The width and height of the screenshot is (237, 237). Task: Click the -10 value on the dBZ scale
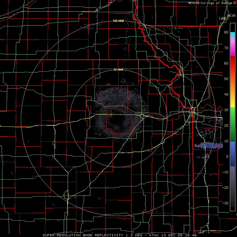coord(225,172)
